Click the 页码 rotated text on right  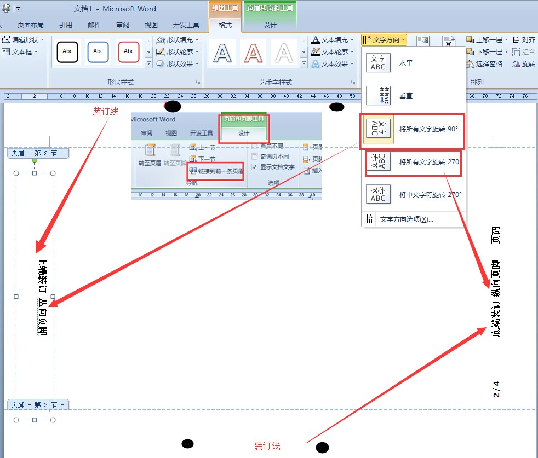coord(496,235)
